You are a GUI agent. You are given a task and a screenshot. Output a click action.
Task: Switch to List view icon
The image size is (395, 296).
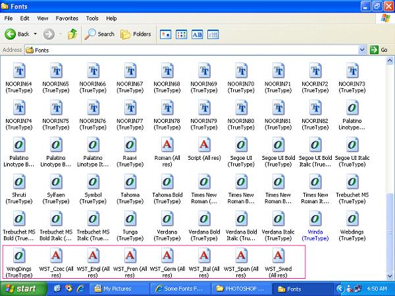point(181,34)
